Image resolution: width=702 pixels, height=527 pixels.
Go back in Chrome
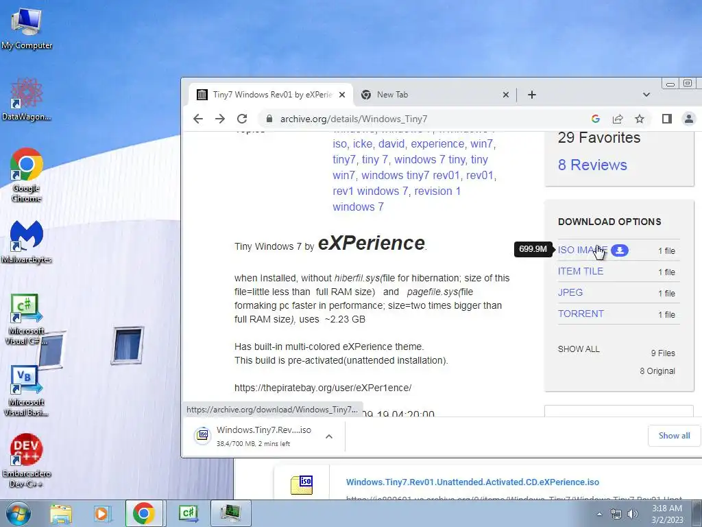click(198, 119)
